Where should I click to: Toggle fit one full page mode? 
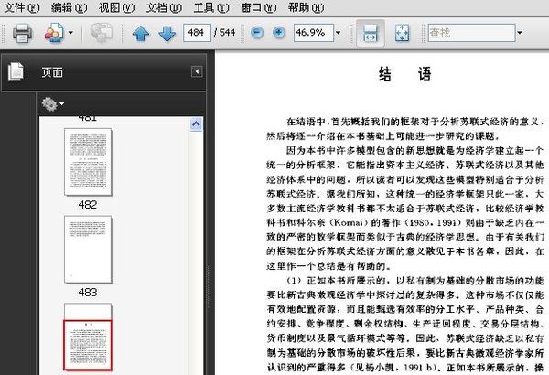pos(403,34)
